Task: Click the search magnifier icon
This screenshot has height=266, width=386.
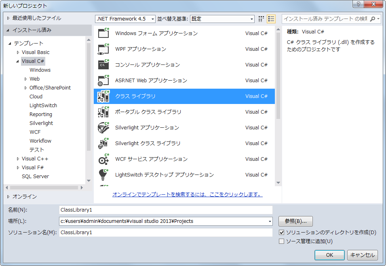Action: tap(373, 19)
